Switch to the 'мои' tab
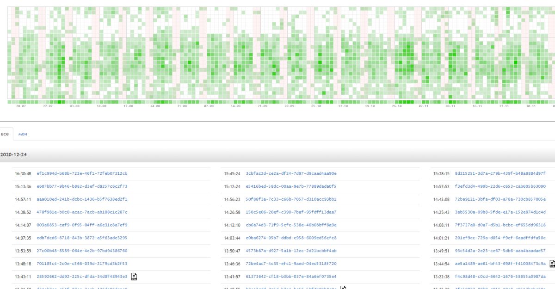The image size is (555, 289). 23,134
